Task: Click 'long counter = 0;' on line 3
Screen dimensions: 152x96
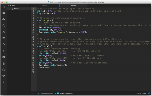Action: coord(47,13)
